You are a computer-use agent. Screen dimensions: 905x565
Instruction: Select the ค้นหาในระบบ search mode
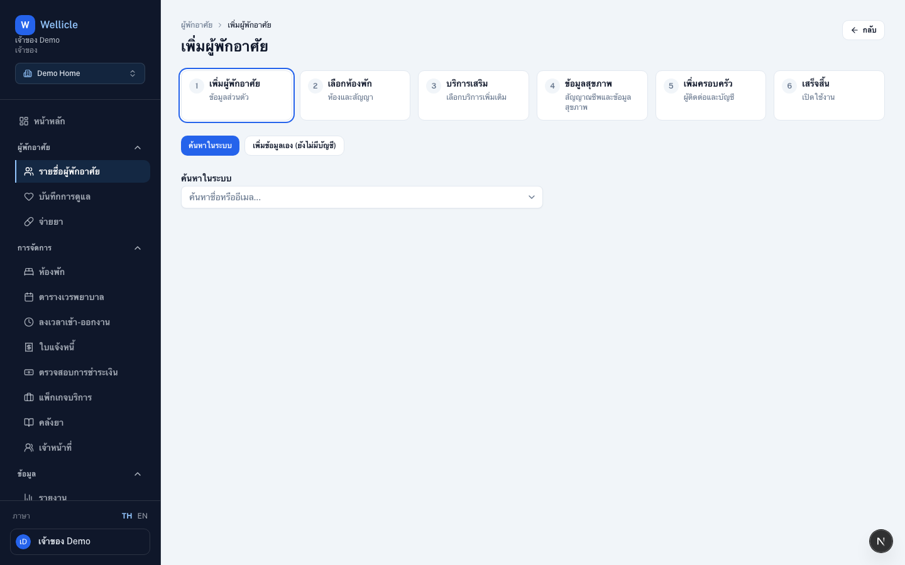(210, 146)
